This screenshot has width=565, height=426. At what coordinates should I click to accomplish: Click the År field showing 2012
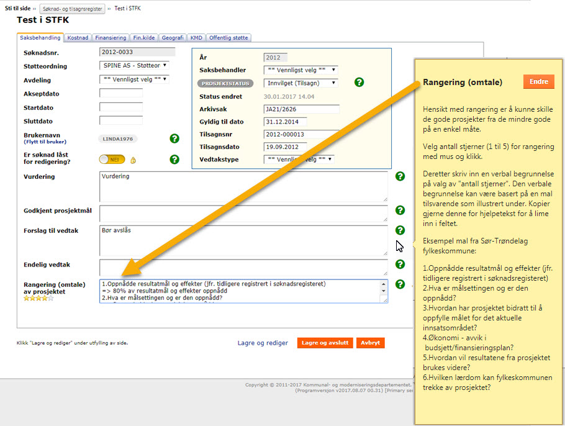[x=275, y=57]
